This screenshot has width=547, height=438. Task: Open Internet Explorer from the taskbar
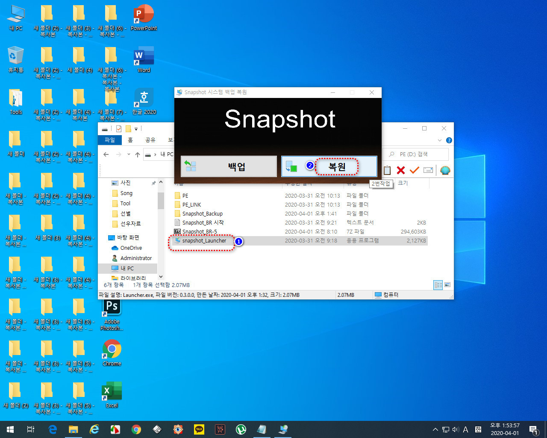pyautogui.click(x=94, y=429)
